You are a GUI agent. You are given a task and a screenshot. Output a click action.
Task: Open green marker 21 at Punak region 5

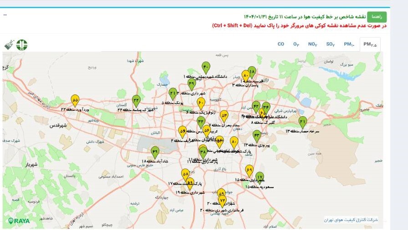(173, 93)
